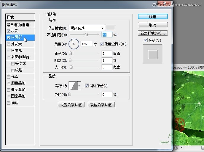Click the 新建样式(W)... button
The image size is (204, 152).
tap(153, 33)
